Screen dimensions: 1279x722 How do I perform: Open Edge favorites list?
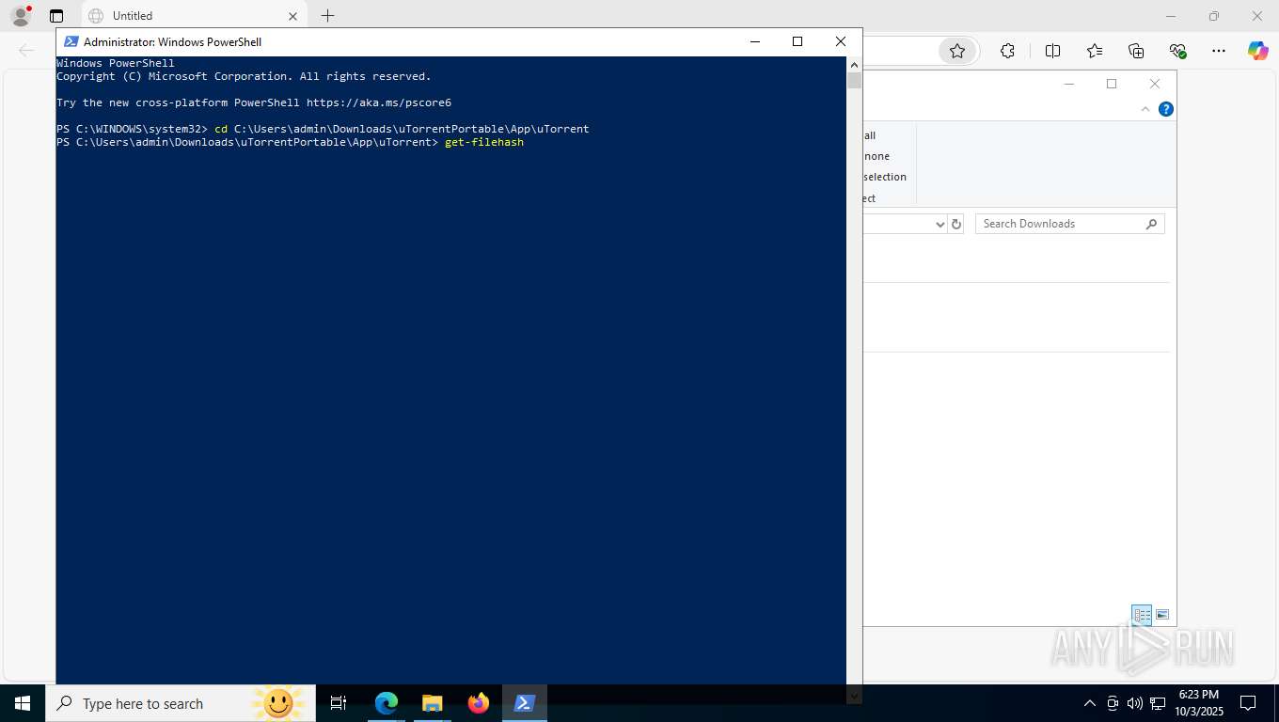(x=1095, y=51)
